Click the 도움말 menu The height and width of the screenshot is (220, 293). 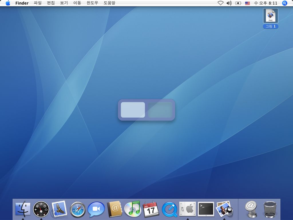pyautogui.click(x=109, y=3)
